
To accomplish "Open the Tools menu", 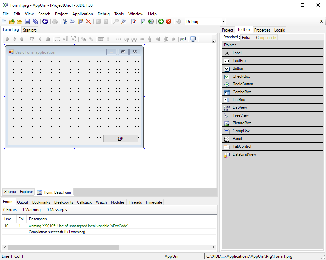I will 119,14.
